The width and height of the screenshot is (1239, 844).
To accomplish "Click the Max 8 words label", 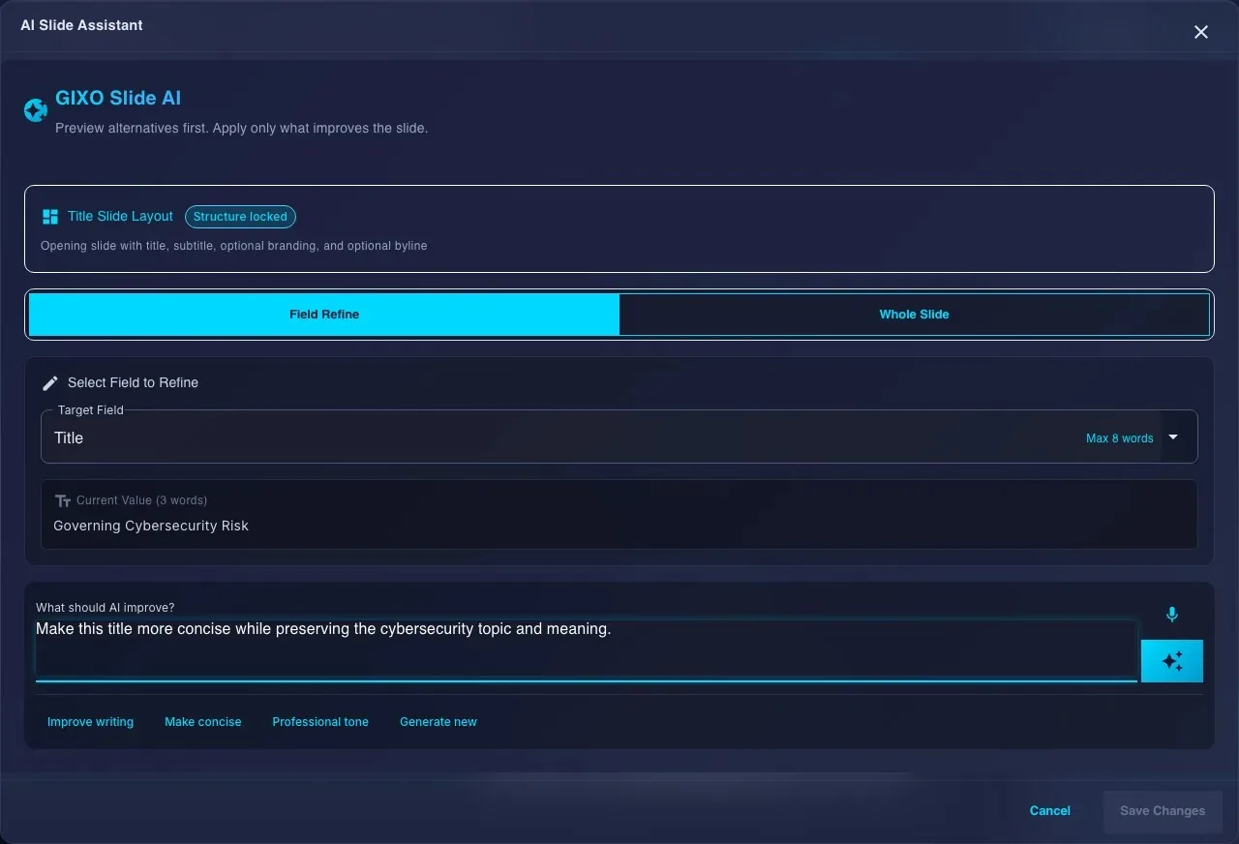I will point(1119,438).
